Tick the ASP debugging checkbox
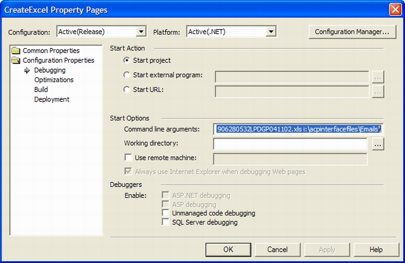This screenshot has height=263, width=405. pyautogui.click(x=165, y=204)
